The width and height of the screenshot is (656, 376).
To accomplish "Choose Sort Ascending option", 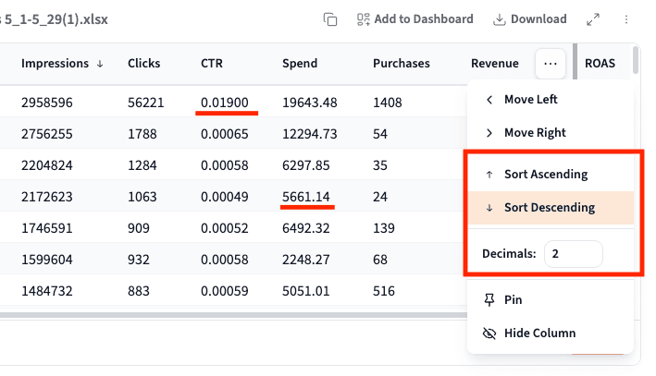I will (545, 175).
